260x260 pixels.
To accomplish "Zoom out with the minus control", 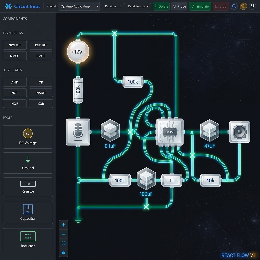I will (63, 234).
